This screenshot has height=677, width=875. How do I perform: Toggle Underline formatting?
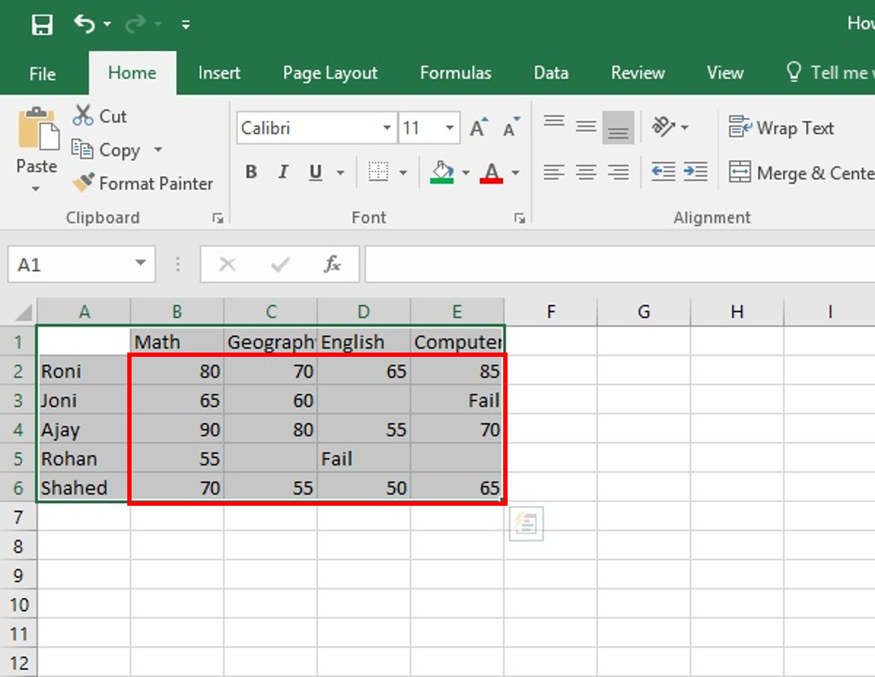[x=315, y=172]
